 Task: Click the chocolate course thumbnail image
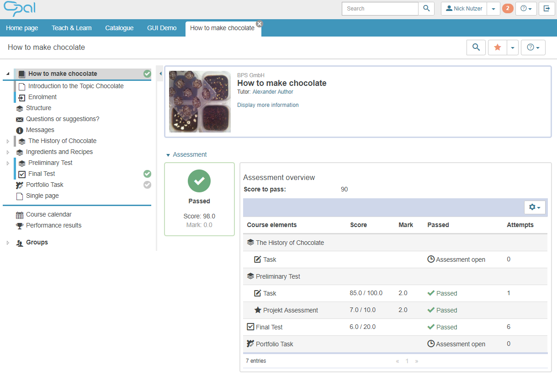200,101
